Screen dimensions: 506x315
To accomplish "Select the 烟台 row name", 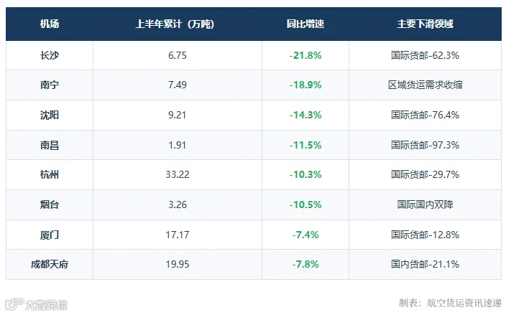I will click(50, 204).
